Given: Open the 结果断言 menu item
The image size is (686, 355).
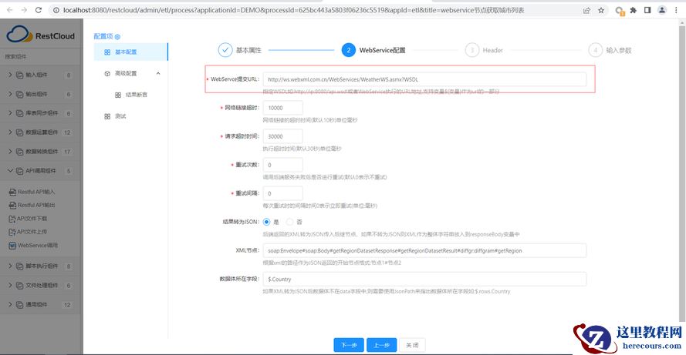Looking at the screenshot, I should pos(131,95).
